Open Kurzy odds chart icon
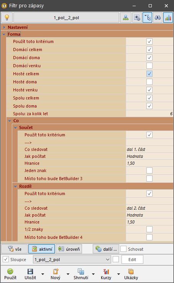Screen dimensions: 174x283 pyautogui.click(x=106, y=271)
